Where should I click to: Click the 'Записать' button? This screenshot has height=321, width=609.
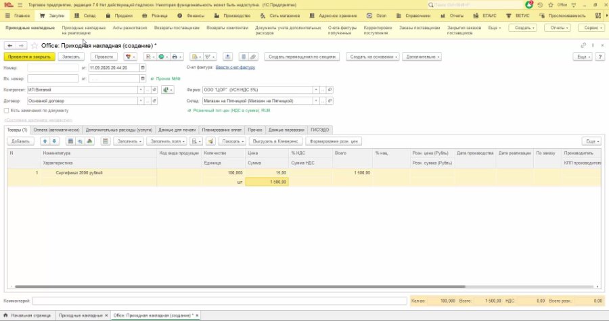[x=71, y=57]
